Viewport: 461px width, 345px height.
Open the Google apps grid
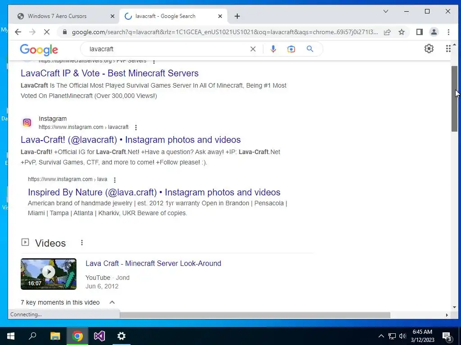[x=448, y=49]
